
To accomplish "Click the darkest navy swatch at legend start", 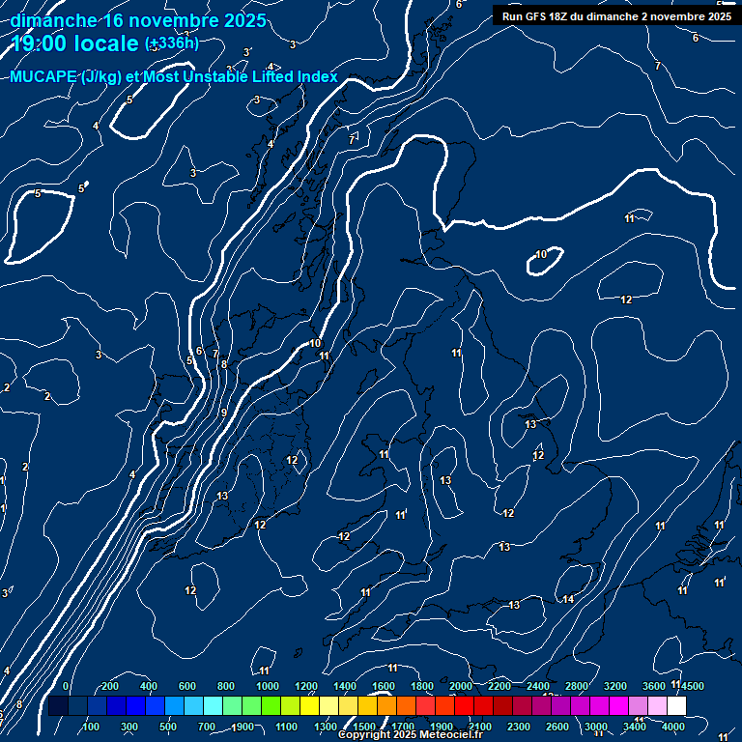I will 58,707.
